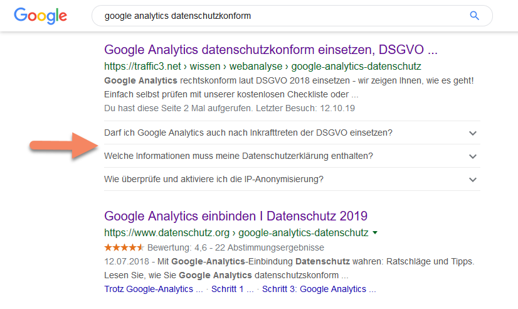Open sitelink 'Trotz Google-Analytics ...'
Image resolution: width=518 pixels, height=309 pixels.
click(153, 289)
